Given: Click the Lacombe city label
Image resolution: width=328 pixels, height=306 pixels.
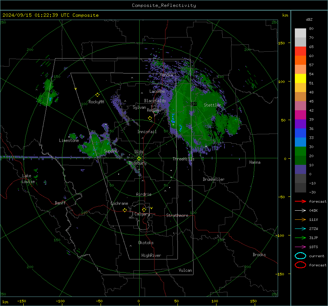Looking at the screenshot, I should pos(157,91).
